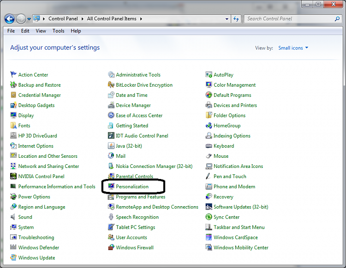The width and height of the screenshot is (346, 268).
Task: Expand the arrow after All Control Panel Items
Action: pyautogui.click(x=141, y=19)
